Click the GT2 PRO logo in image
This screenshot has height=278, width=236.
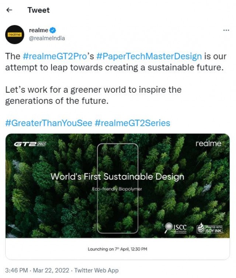(29, 144)
